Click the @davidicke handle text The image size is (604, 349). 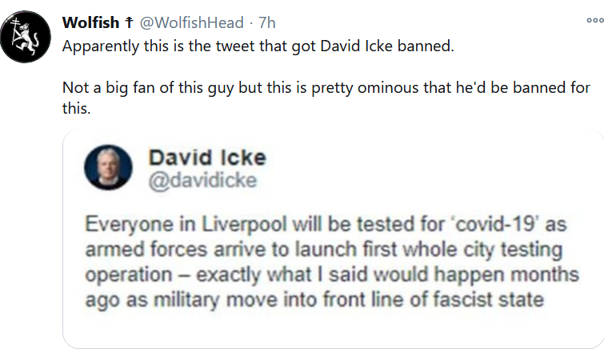tap(202, 180)
